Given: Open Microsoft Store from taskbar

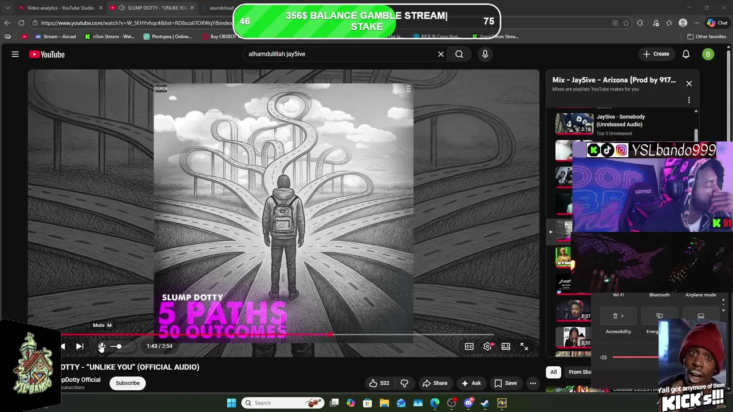Looking at the screenshot, I should pos(368,403).
